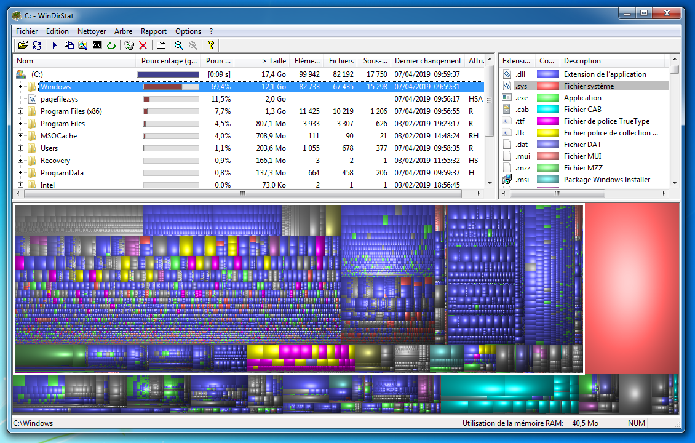695x443 pixels.
Task: Open the Edition menu
Action: pos(57,31)
